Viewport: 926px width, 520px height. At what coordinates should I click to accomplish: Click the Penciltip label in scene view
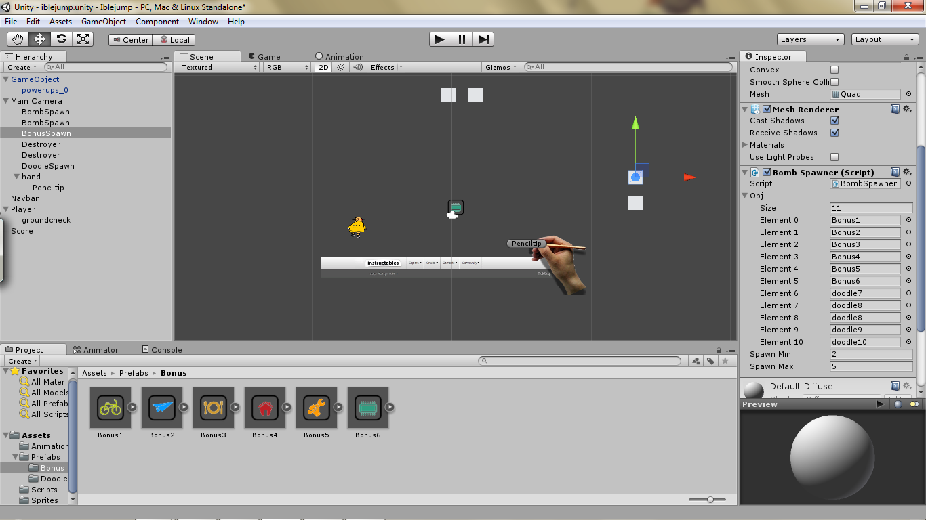point(526,244)
